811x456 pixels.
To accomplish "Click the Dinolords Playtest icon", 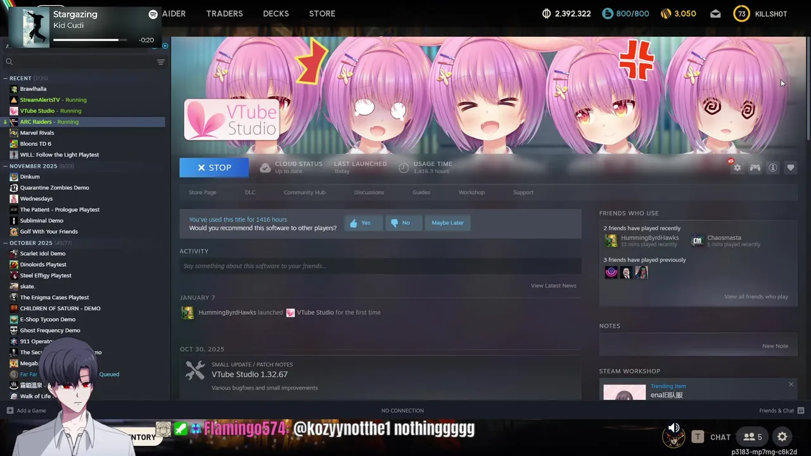I will pos(14,265).
